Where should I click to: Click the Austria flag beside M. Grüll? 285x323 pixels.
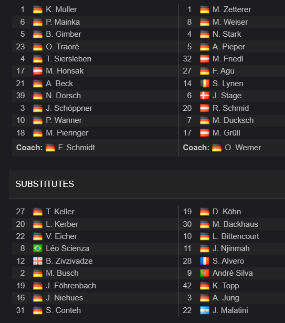point(205,133)
